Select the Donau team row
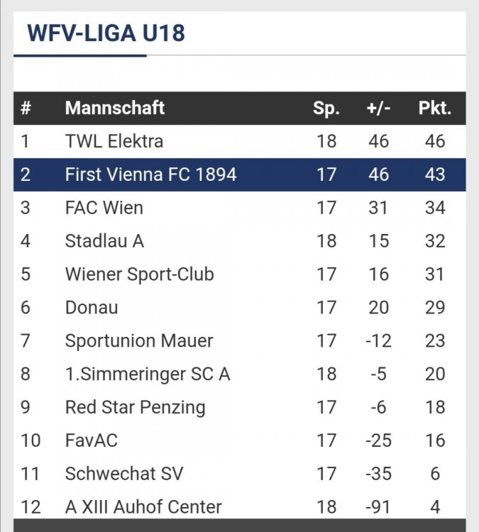This screenshot has width=479, height=532. click(240, 307)
